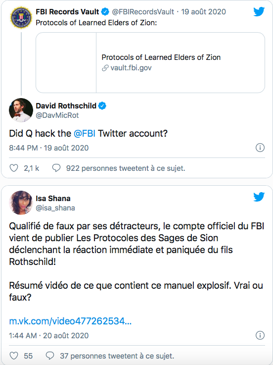Open Isa Shana's profile photo

pyautogui.click(x=21, y=203)
